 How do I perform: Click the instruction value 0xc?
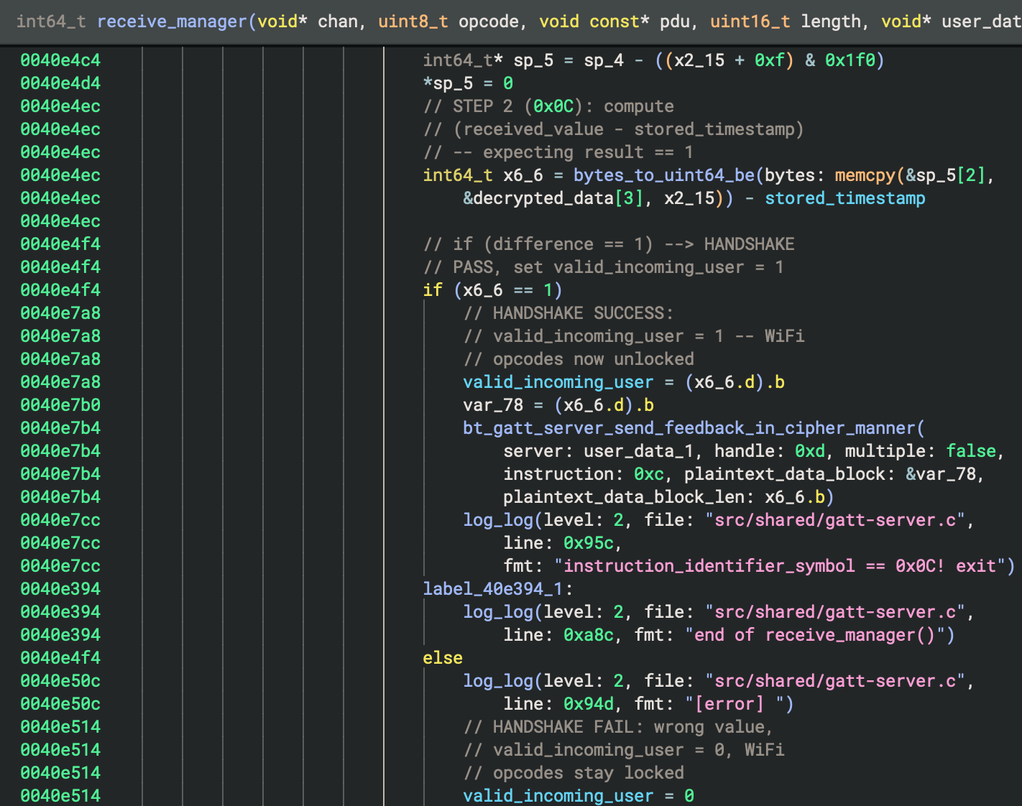click(649, 474)
